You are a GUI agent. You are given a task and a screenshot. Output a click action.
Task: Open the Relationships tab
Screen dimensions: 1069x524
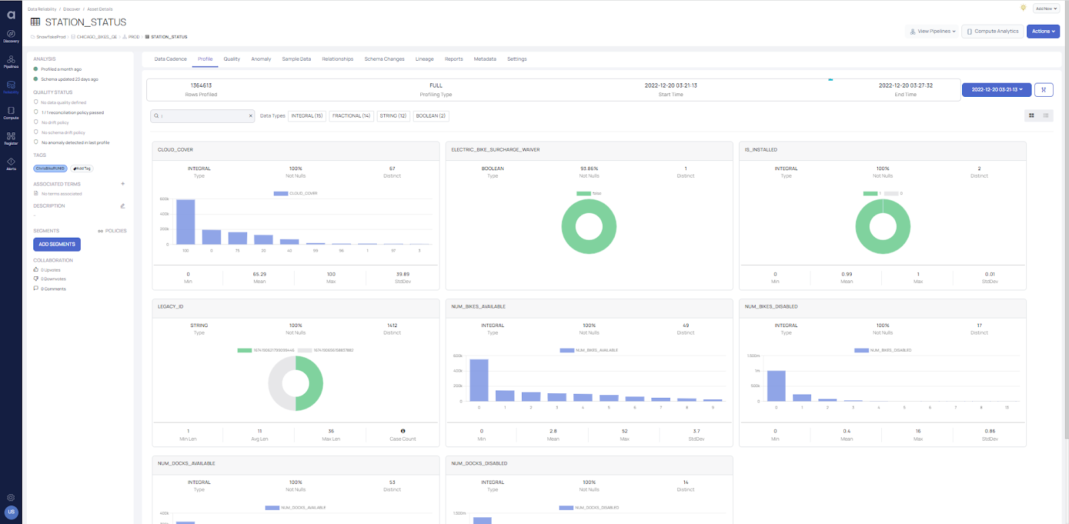click(x=337, y=59)
